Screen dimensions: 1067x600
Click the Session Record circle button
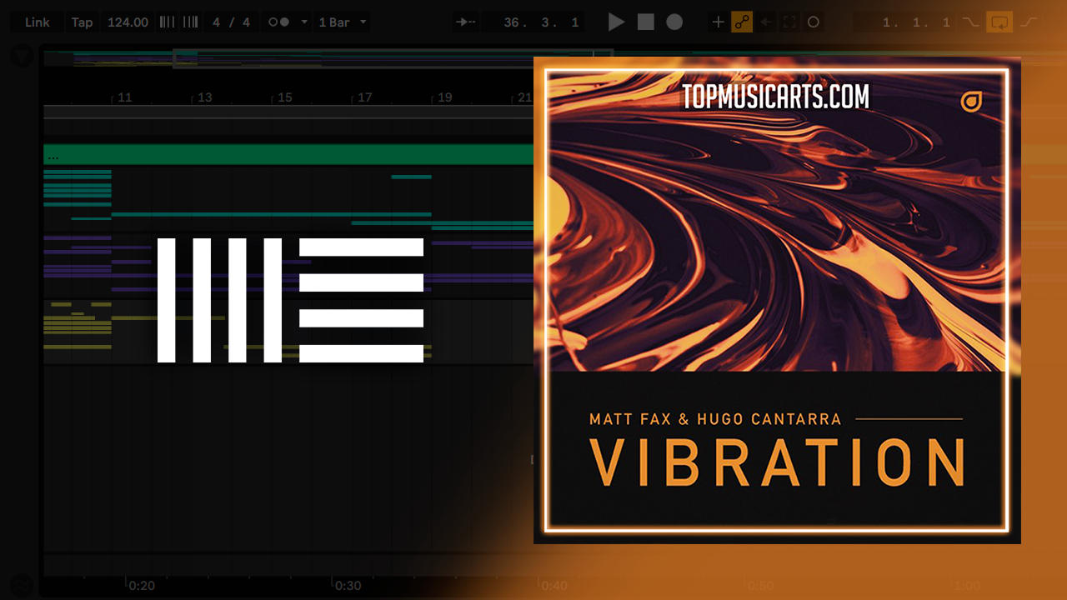point(814,22)
